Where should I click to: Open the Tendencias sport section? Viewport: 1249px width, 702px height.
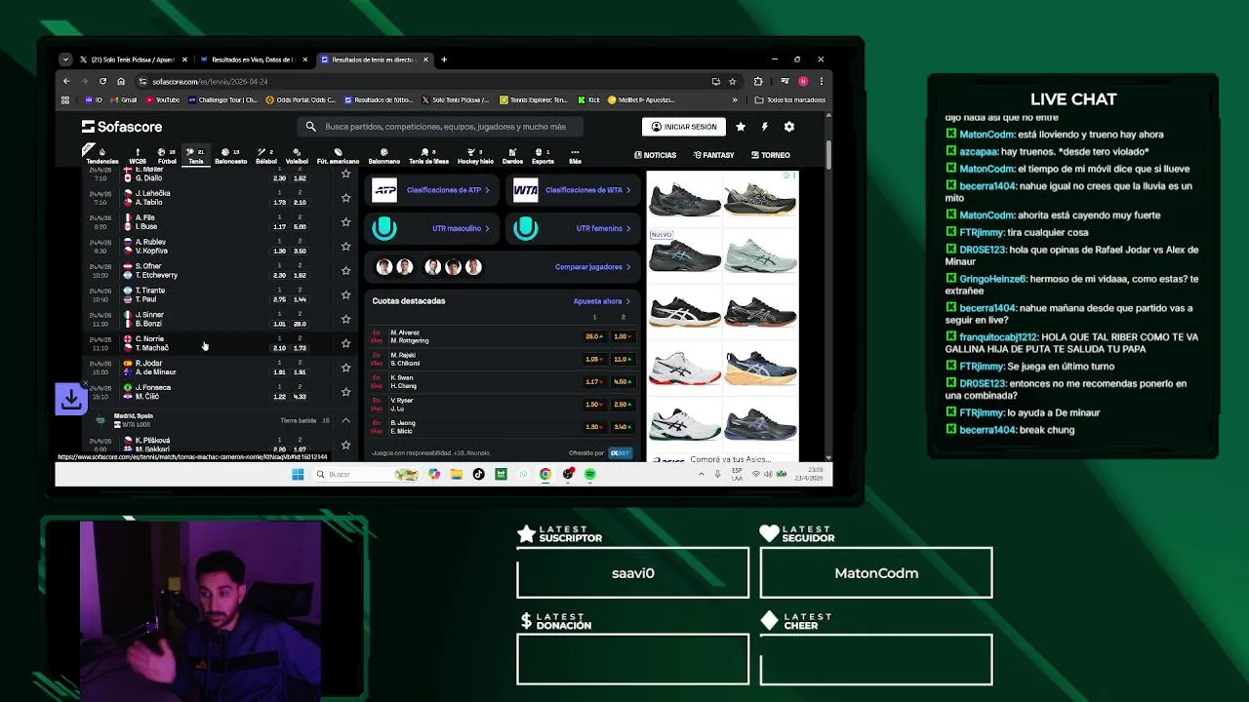pyautogui.click(x=101, y=156)
